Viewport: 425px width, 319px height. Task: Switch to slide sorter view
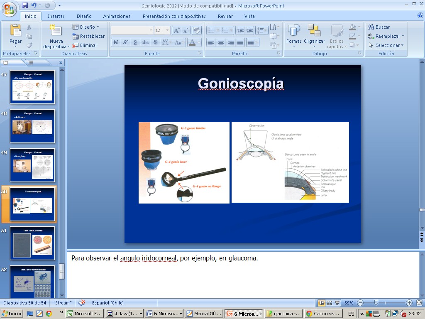[329, 303]
